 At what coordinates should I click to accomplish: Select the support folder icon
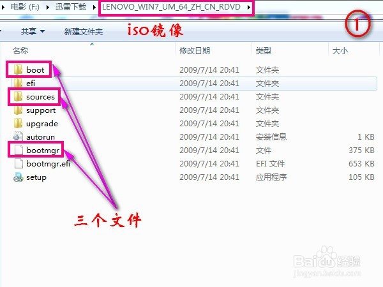[x=18, y=110]
